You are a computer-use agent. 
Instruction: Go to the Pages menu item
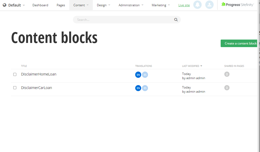(61, 5)
